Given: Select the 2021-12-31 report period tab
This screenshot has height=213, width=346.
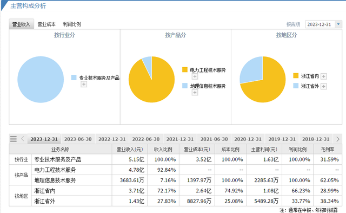Looking at the screenshot, I should 180,139.
